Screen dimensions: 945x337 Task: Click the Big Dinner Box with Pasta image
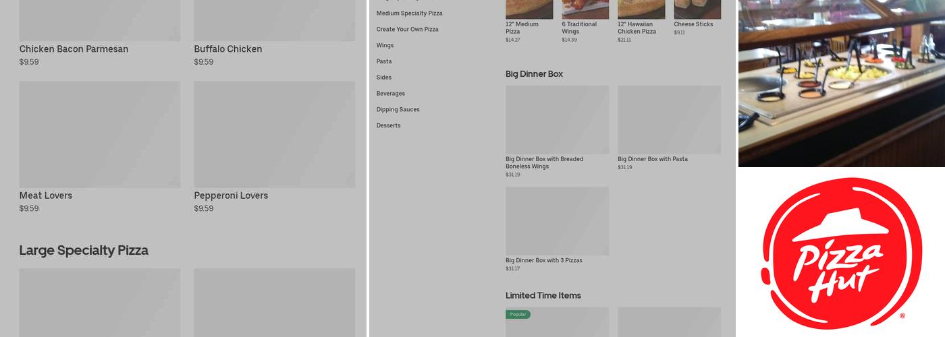(669, 120)
